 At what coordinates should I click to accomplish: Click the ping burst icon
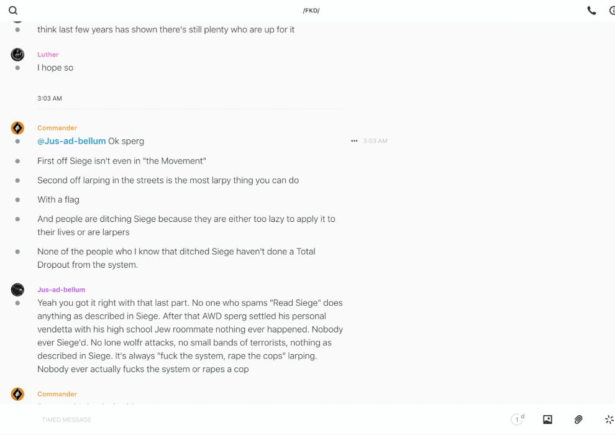[x=609, y=419]
